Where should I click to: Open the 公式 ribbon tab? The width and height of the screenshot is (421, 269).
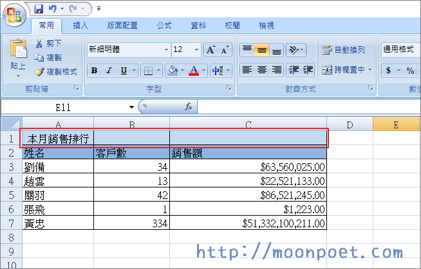(164, 26)
